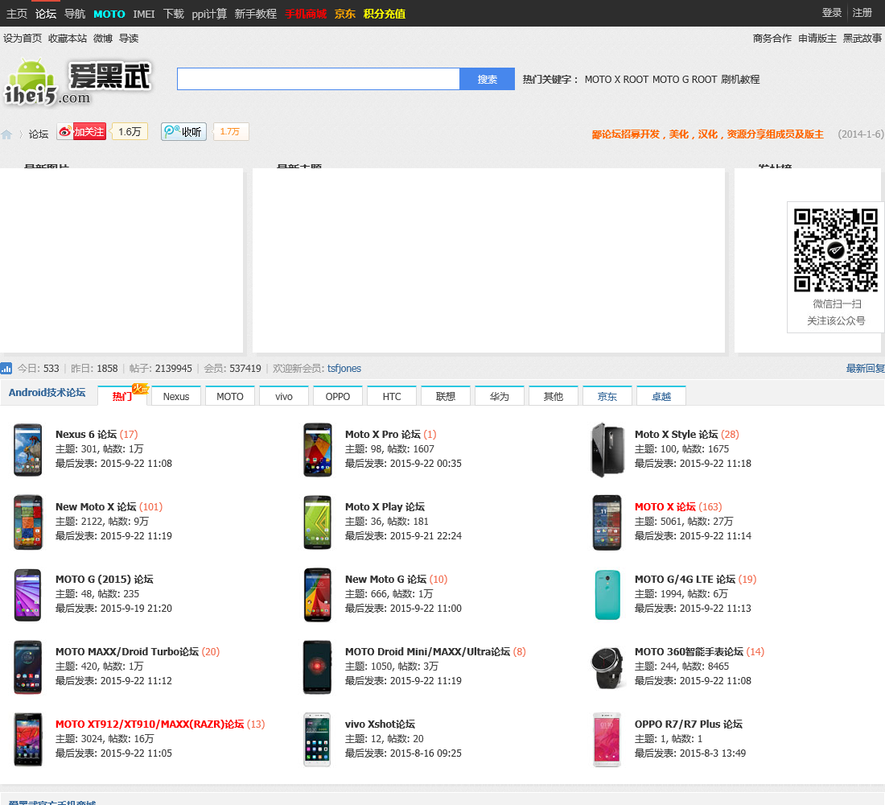
Task: Open the New Moto G phone image
Action: [x=317, y=595]
